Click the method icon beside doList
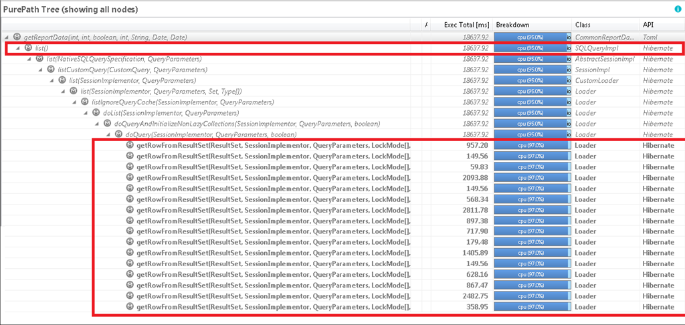 point(96,113)
